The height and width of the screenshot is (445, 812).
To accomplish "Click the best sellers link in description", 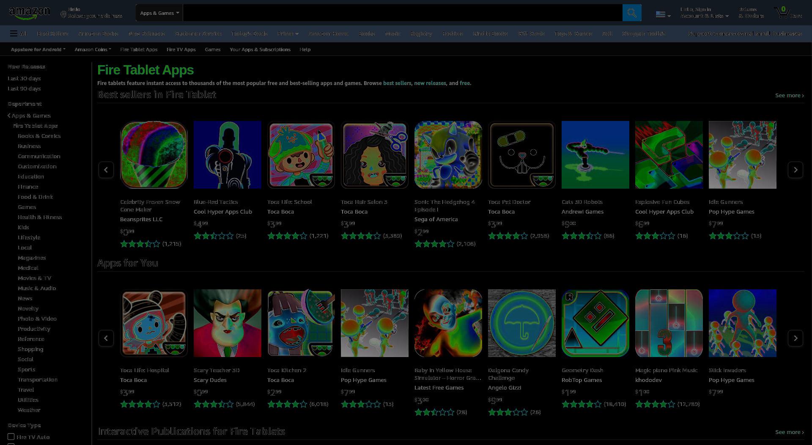I will coord(397,83).
